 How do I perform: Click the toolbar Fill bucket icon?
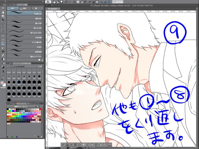pos(82,2)
